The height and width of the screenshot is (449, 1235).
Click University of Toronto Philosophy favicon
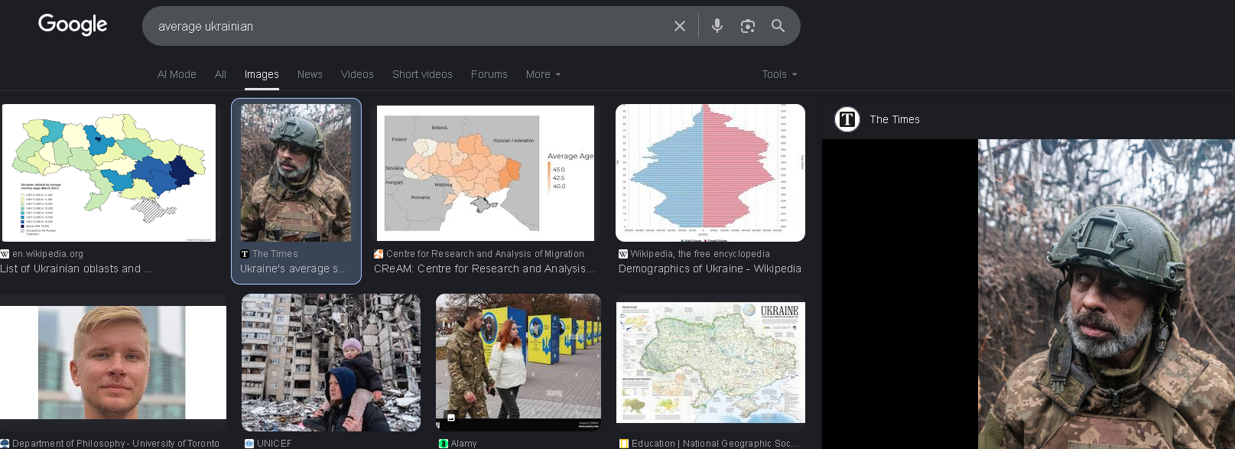[x=5, y=444]
